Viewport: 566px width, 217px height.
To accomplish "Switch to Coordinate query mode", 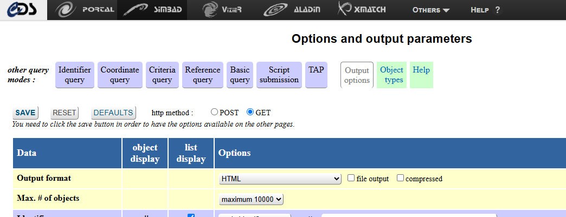I will (120, 75).
